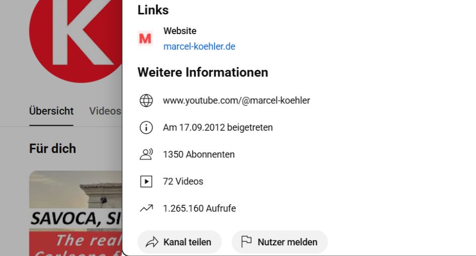Click the globe icon beside channel URL
Screen dimensions: 476x256
146,100
